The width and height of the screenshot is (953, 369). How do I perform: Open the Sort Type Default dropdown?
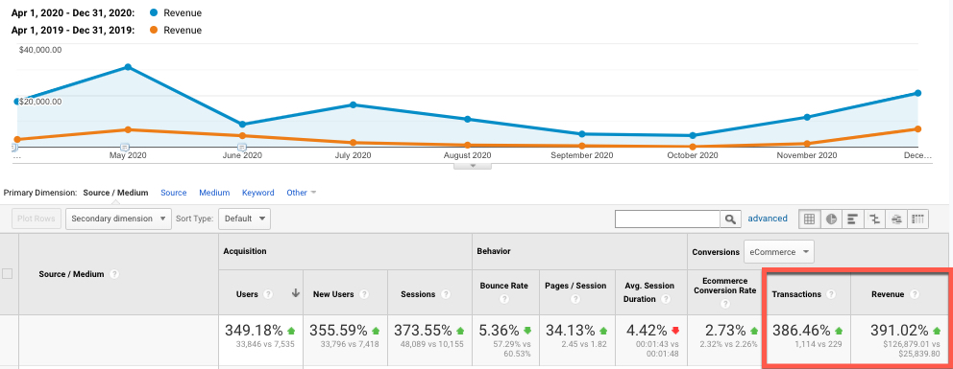point(244,219)
